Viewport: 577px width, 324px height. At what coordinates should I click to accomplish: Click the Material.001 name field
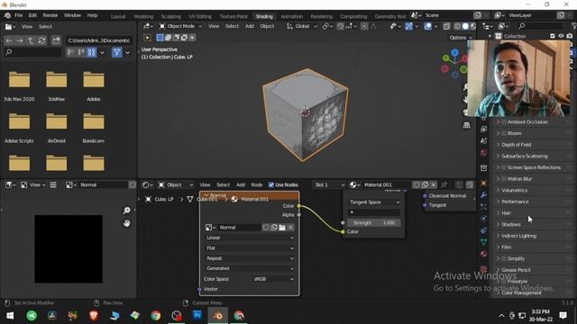click(387, 184)
